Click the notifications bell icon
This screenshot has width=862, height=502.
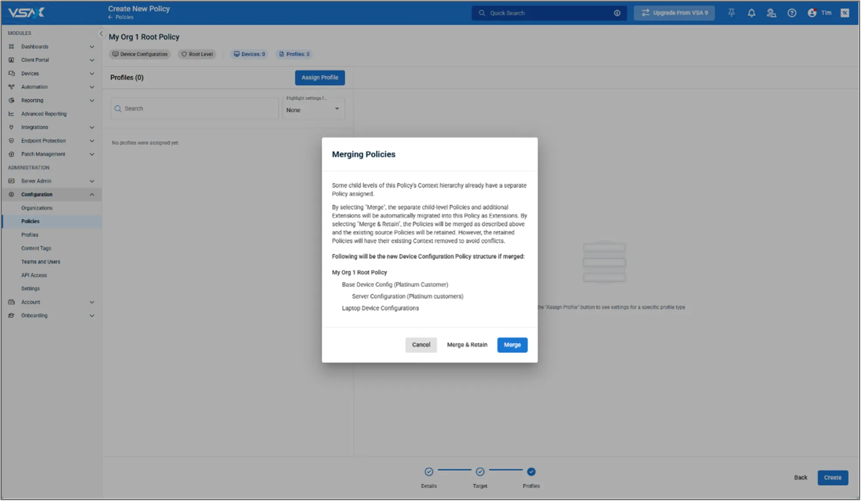751,13
